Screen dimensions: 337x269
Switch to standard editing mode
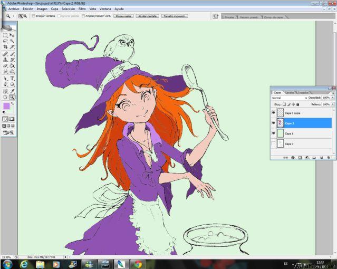pyautogui.click(x=5, y=119)
